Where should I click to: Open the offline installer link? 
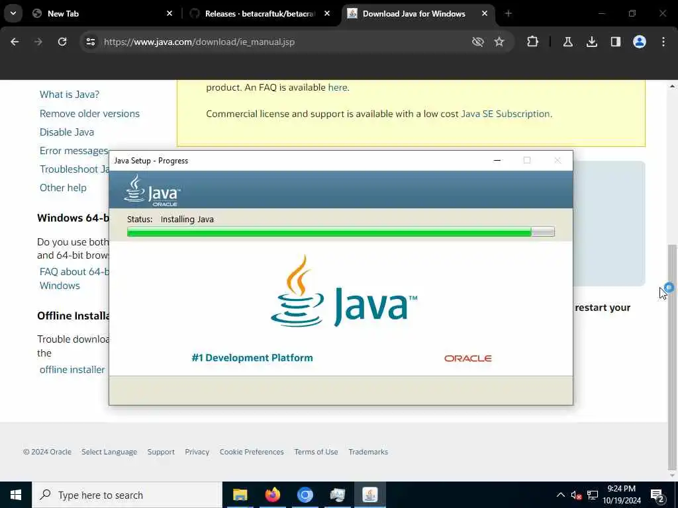point(72,370)
